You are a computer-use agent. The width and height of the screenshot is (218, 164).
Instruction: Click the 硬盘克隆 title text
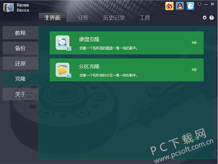click(89, 39)
